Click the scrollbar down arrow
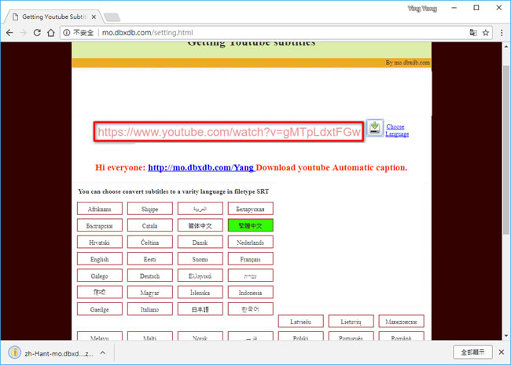Image resolution: width=511 pixels, height=365 pixels. click(505, 336)
